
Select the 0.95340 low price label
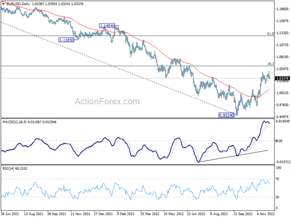[226, 115]
